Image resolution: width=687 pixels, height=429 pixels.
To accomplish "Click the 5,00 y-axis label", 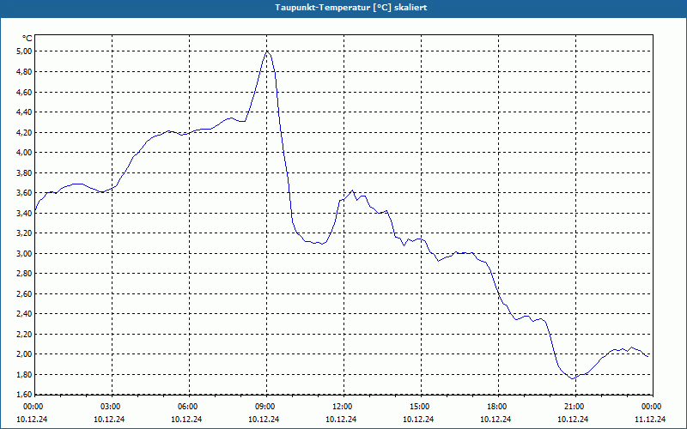I will 25,51.
